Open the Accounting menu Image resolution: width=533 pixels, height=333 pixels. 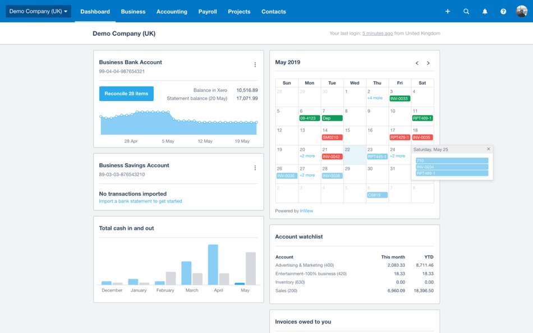tap(172, 12)
